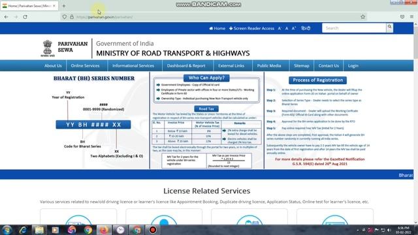Increase font size with A+
The width and height of the screenshot is (418, 235).
[294, 28]
